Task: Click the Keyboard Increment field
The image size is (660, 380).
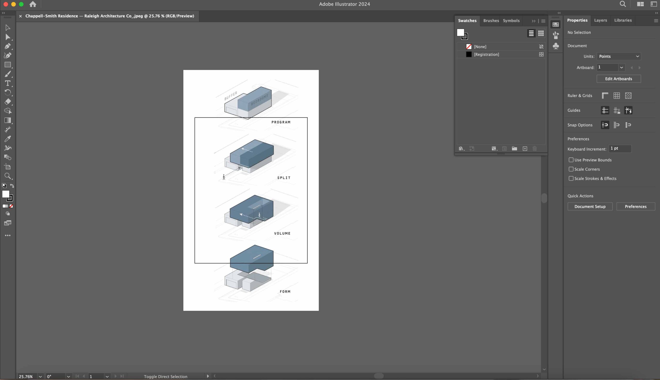Action: tap(620, 149)
